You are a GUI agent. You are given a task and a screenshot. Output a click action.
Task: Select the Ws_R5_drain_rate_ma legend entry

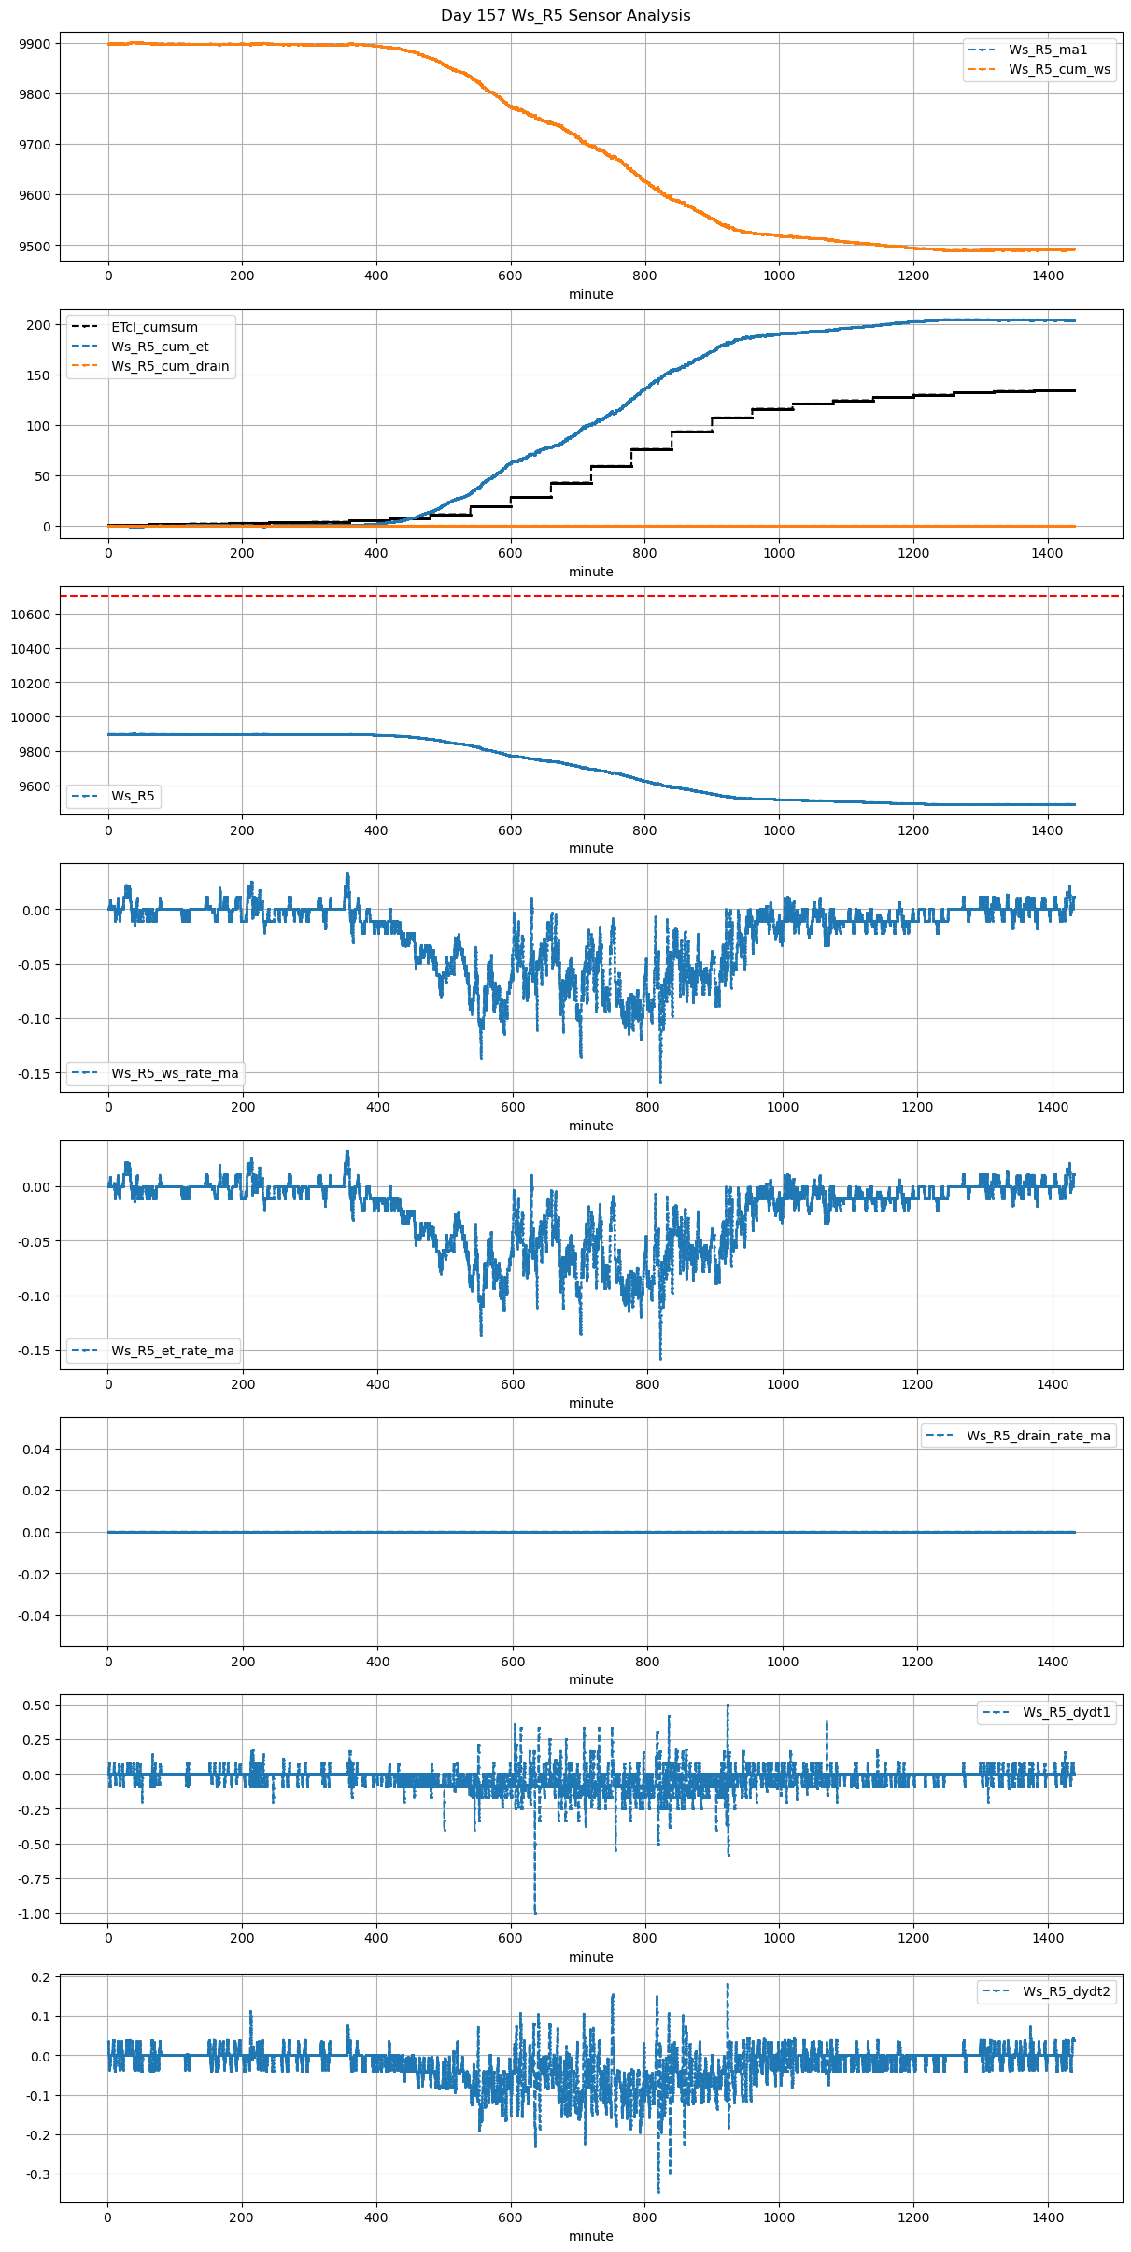click(1038, 1436)
